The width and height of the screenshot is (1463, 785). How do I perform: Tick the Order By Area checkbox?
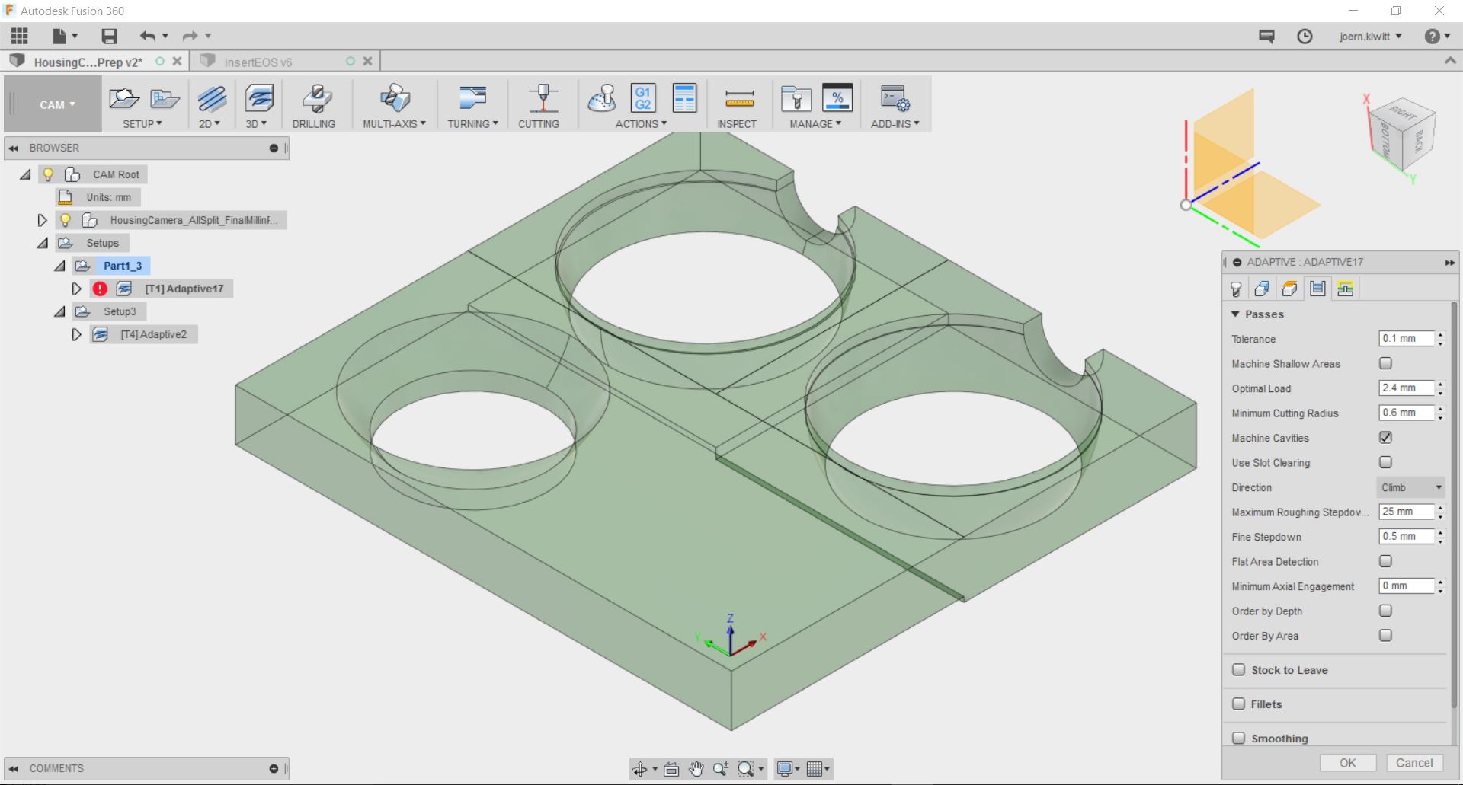[1385, 635]
